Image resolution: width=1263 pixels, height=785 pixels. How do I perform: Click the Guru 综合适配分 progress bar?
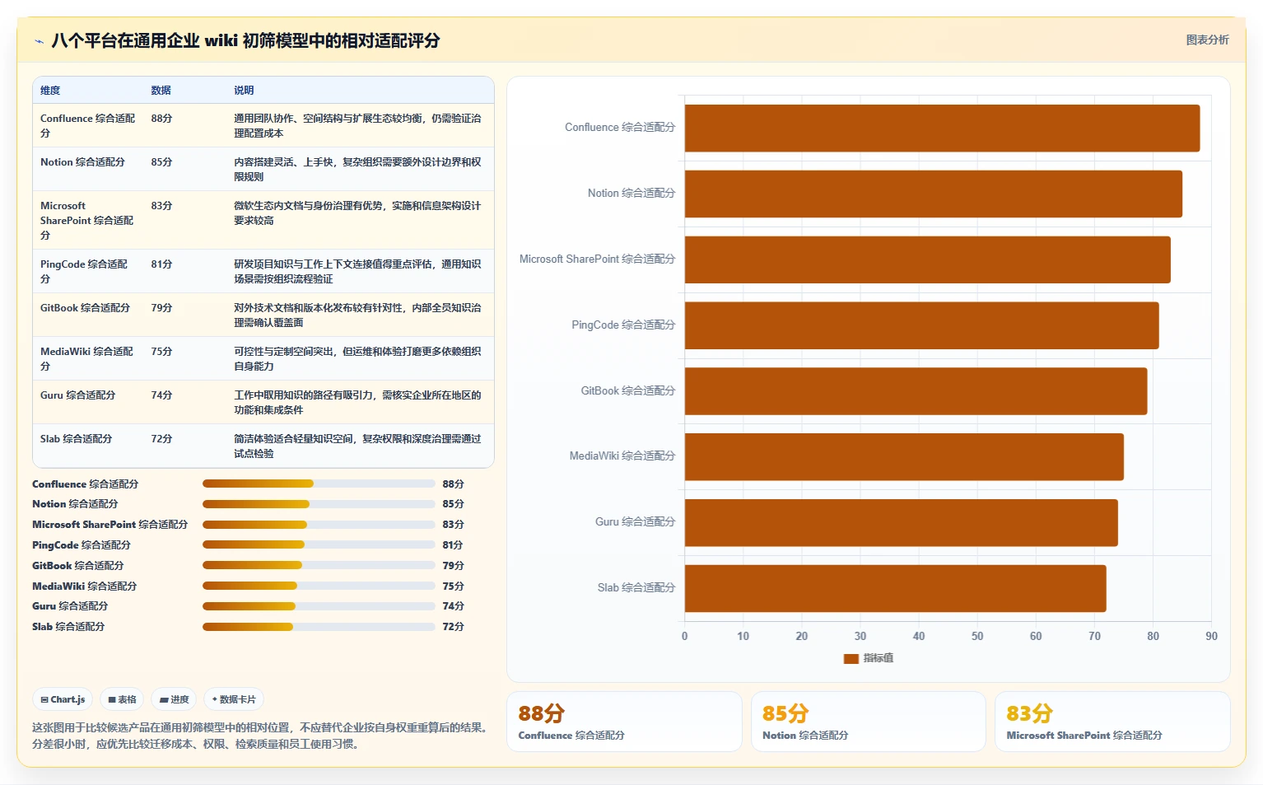pyautogui.click(x=319, y=606)
